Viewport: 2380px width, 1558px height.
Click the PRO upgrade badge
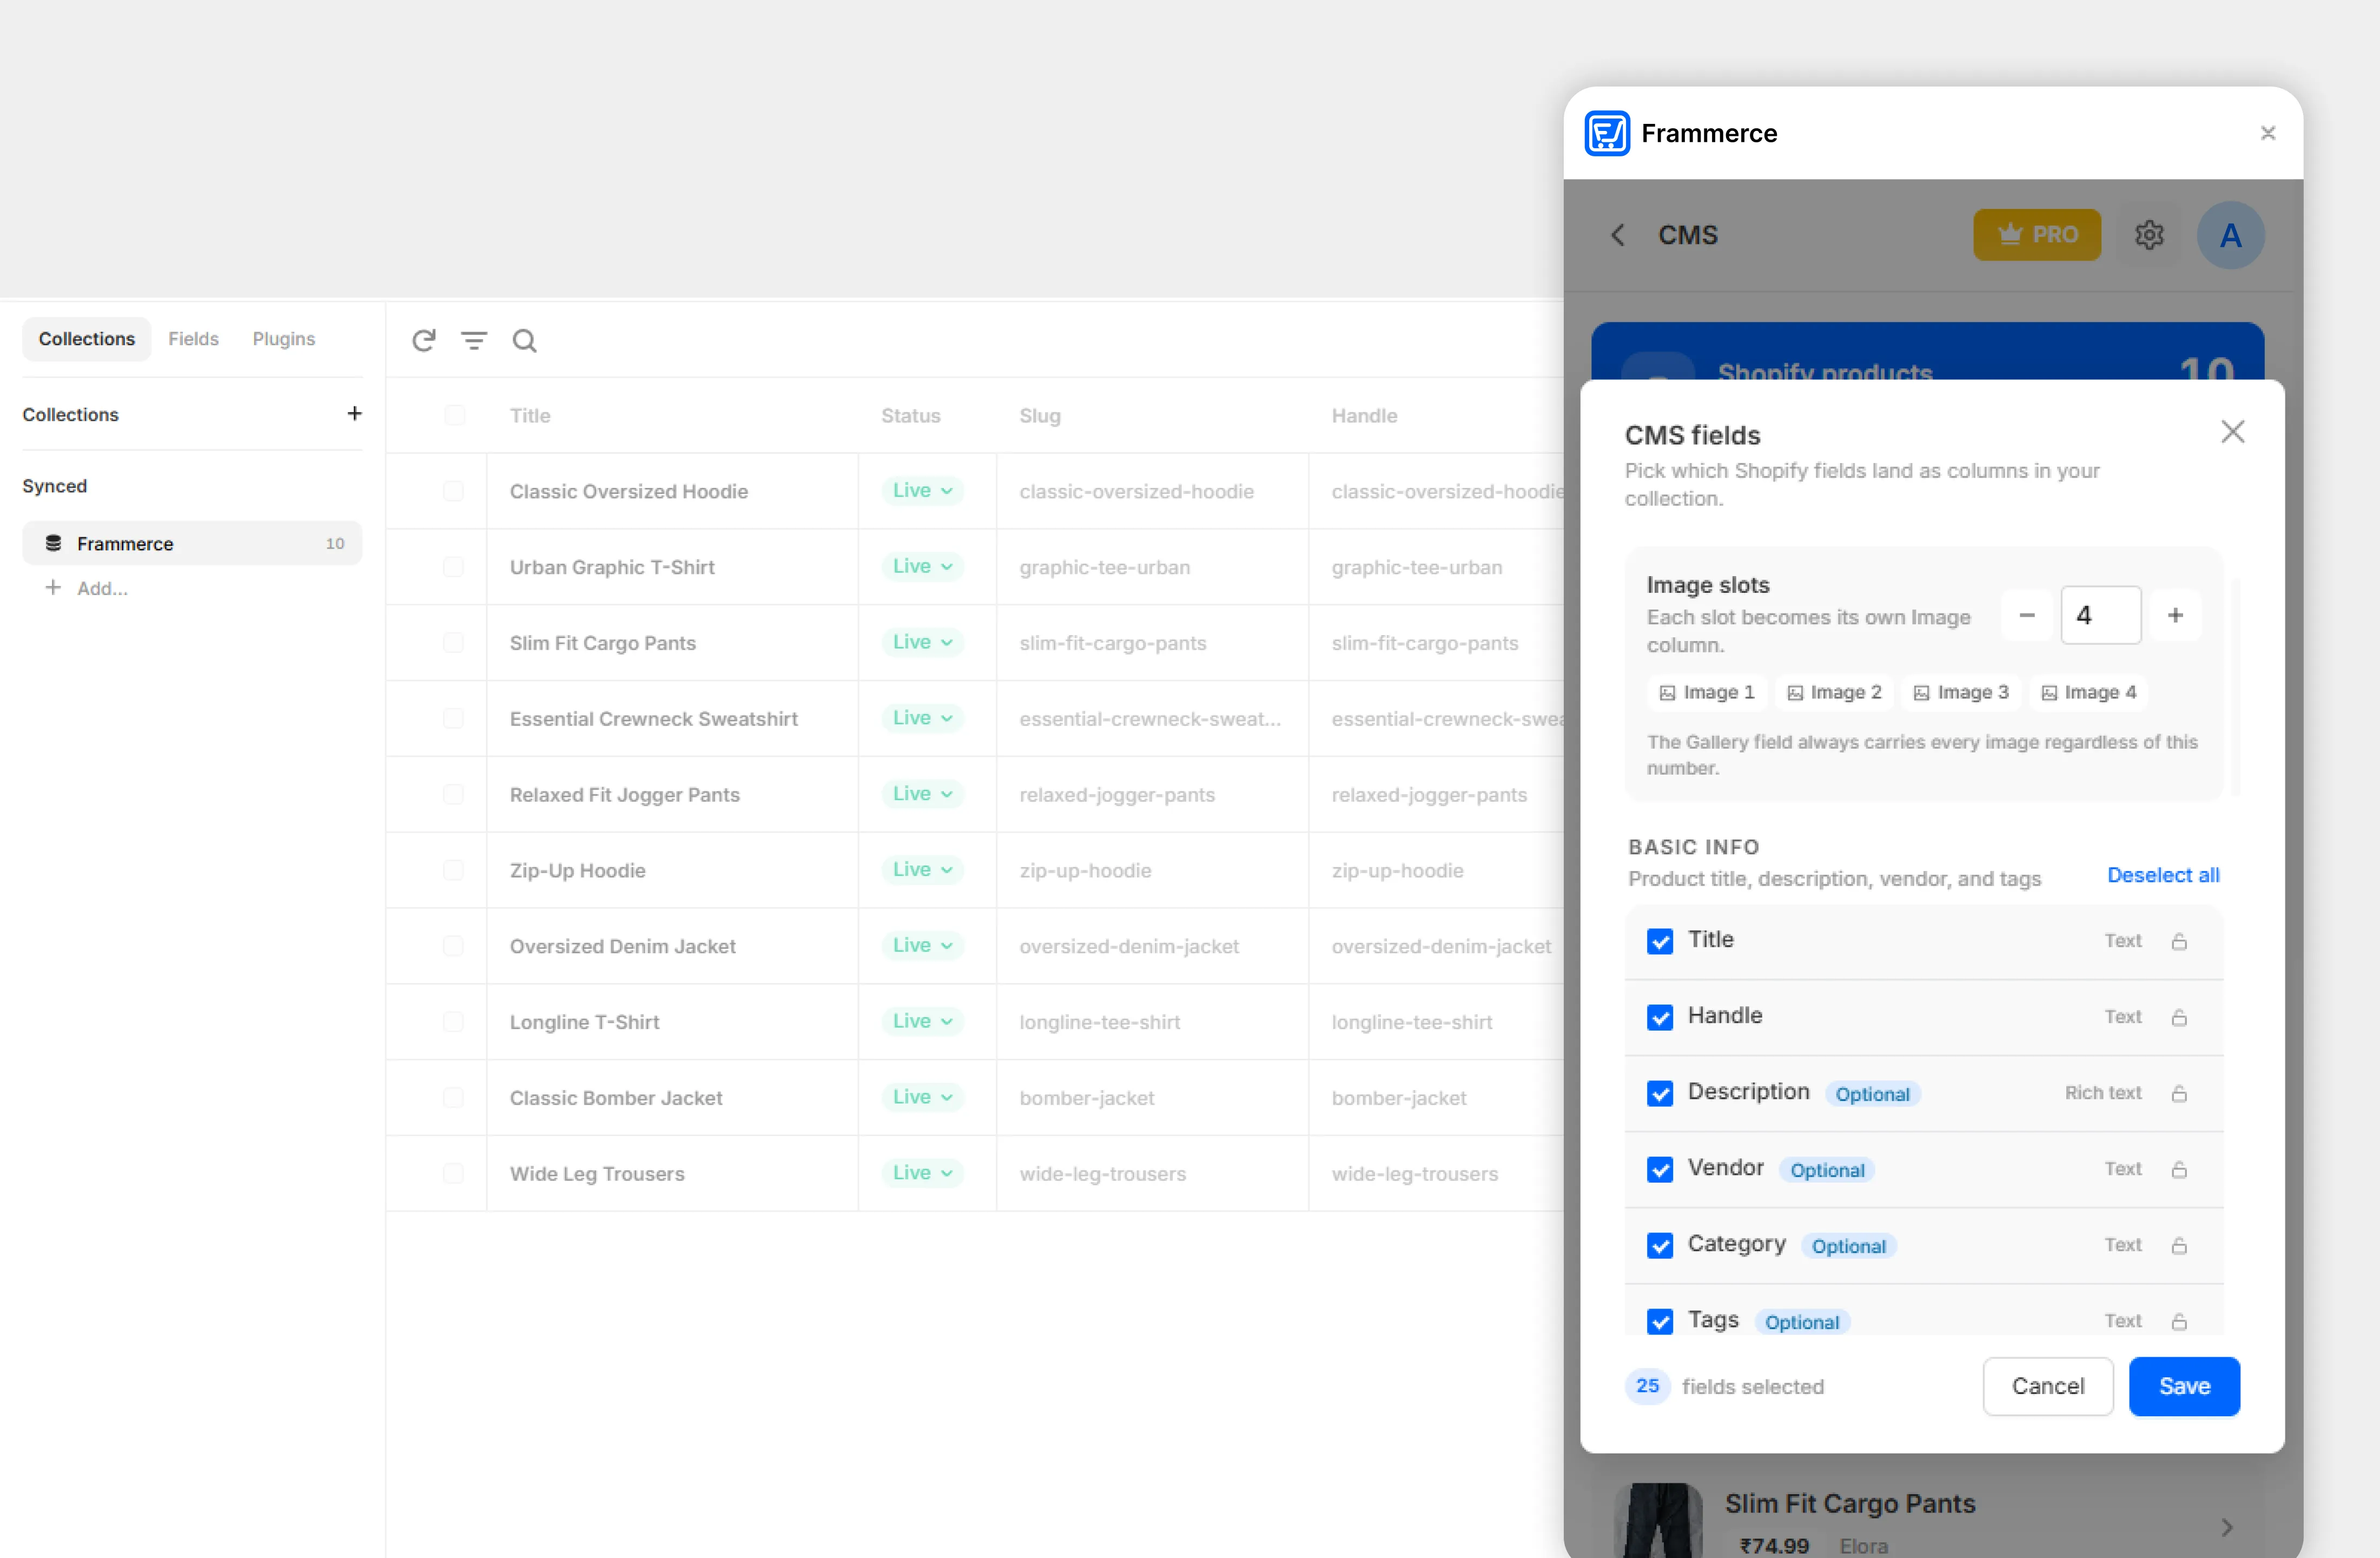(x=2037, y=235)
